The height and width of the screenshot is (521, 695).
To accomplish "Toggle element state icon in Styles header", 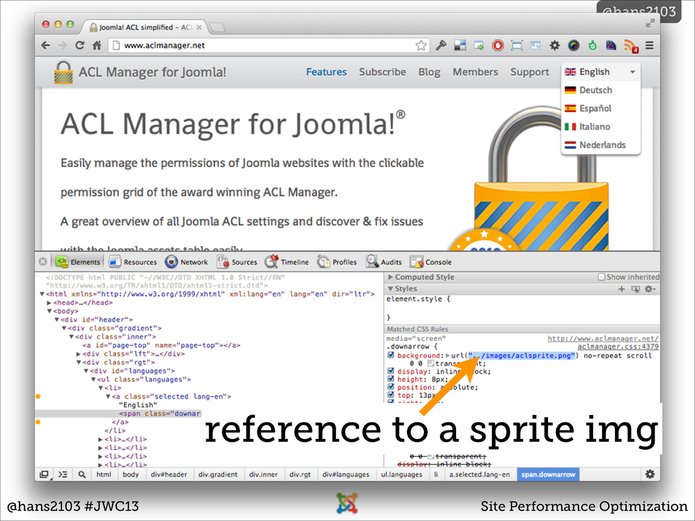I will [x=635, y=289].
